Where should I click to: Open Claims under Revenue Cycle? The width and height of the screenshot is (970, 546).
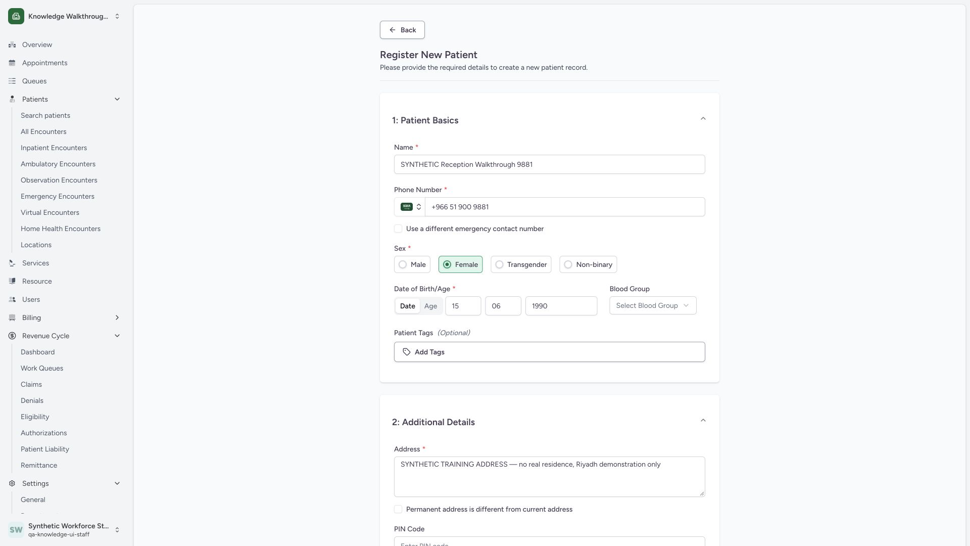tap(31, 384)
